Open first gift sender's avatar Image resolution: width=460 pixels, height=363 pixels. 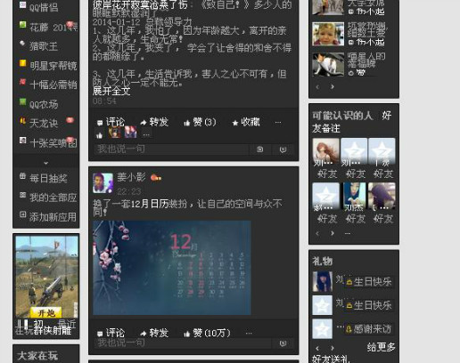coord(323,282)
